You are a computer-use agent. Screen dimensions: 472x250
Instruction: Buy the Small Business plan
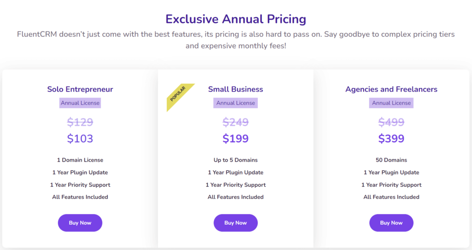236,223
